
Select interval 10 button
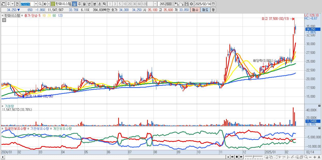(125, 4)
